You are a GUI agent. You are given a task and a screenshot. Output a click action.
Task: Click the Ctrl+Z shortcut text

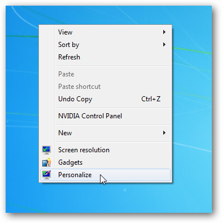click(x=151, y=99)
